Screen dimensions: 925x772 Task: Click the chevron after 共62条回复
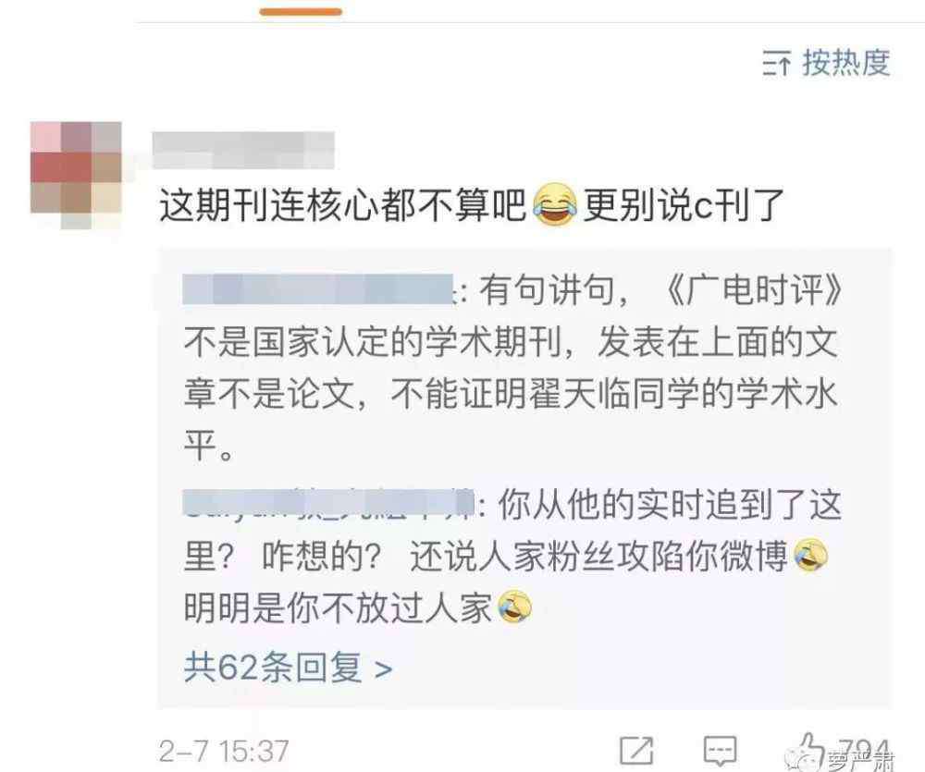tap(384, 669)
